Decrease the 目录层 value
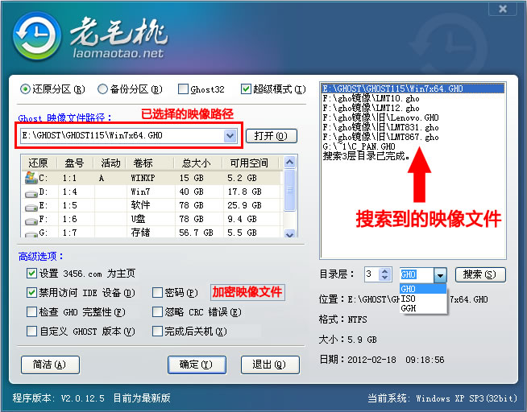This screenshot has width=527, height=412. click(x=385, y=278)
